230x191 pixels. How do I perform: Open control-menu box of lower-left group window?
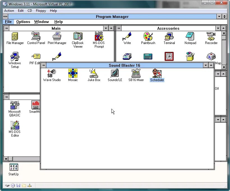pos(6,97)
